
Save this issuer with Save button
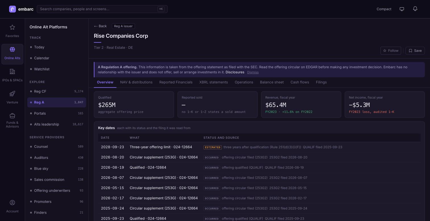(x=415, y=50)
